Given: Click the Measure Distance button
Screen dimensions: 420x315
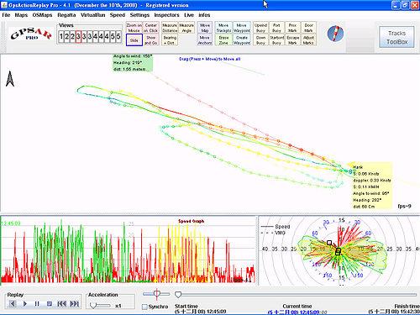Looking at the screenshot, I should click(170, 28).
